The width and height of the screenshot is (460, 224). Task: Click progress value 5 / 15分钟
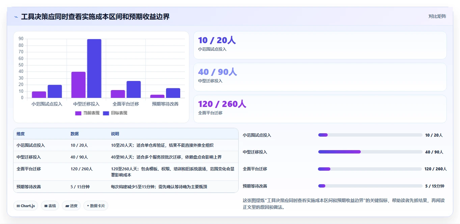point(435,186)
